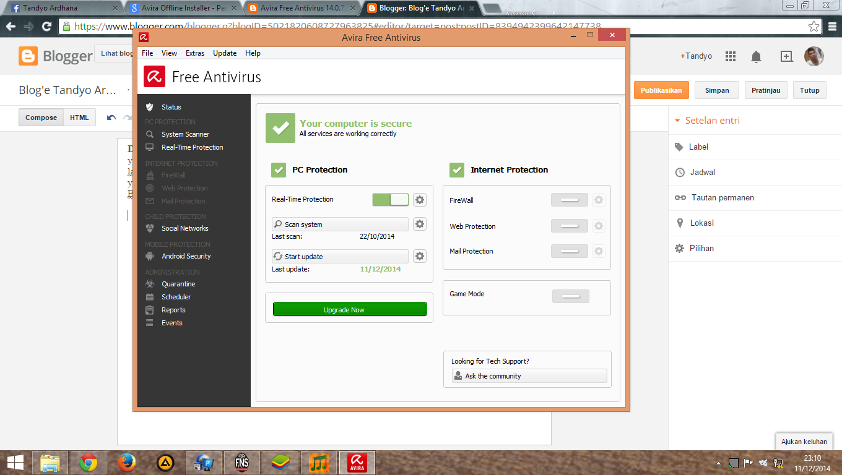Open the Help menu
The height and width of the screenshot is (475, 842).
click(253, 53)
